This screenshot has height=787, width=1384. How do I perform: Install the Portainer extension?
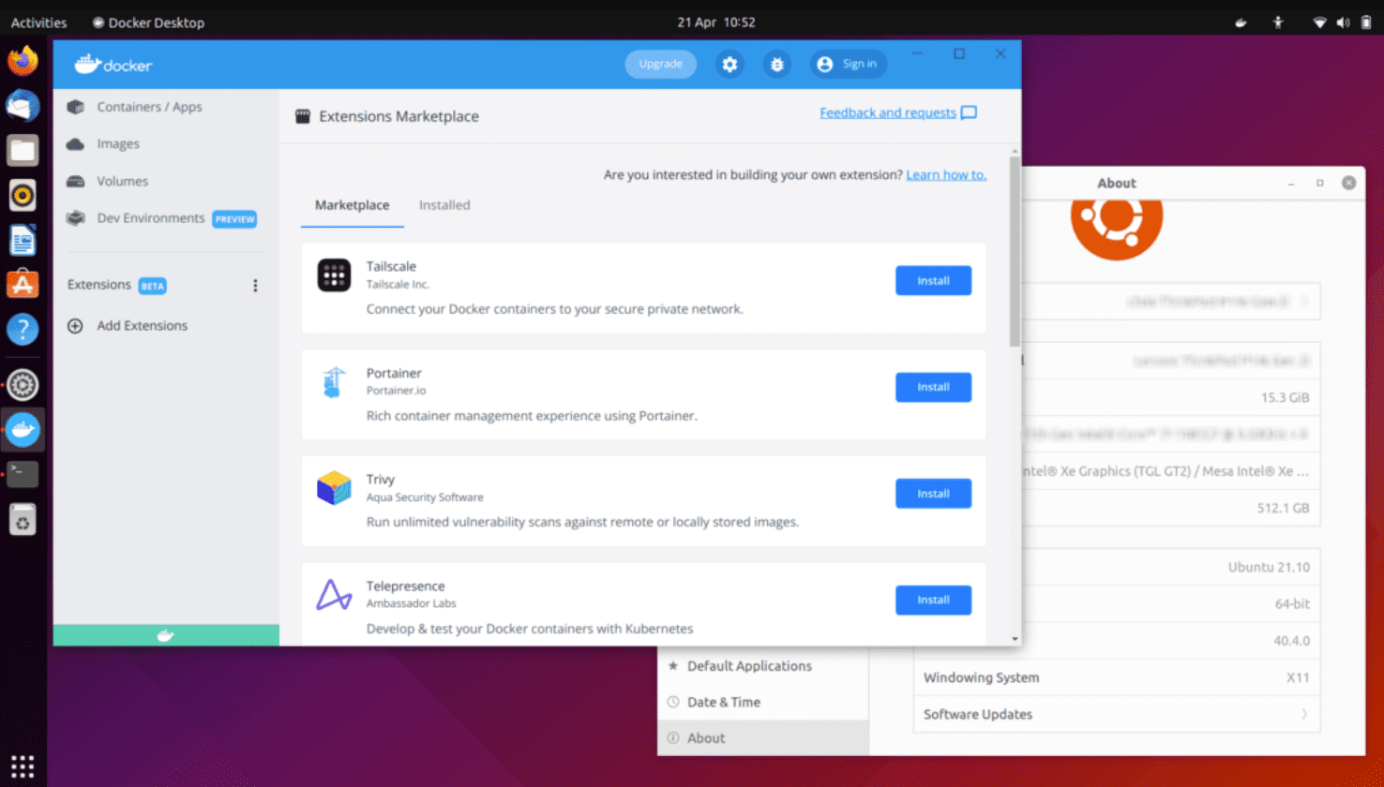point(933,387)
